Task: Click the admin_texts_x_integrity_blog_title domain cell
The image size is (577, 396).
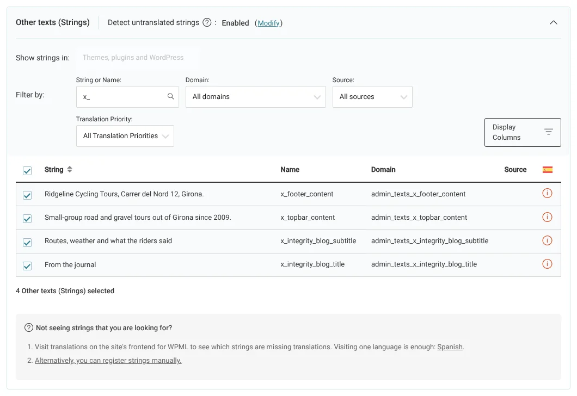Action: [x=424, y=264]
